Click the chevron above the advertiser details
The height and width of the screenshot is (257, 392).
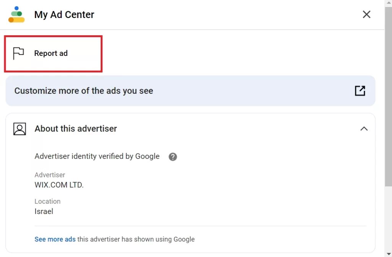(364, 129)
